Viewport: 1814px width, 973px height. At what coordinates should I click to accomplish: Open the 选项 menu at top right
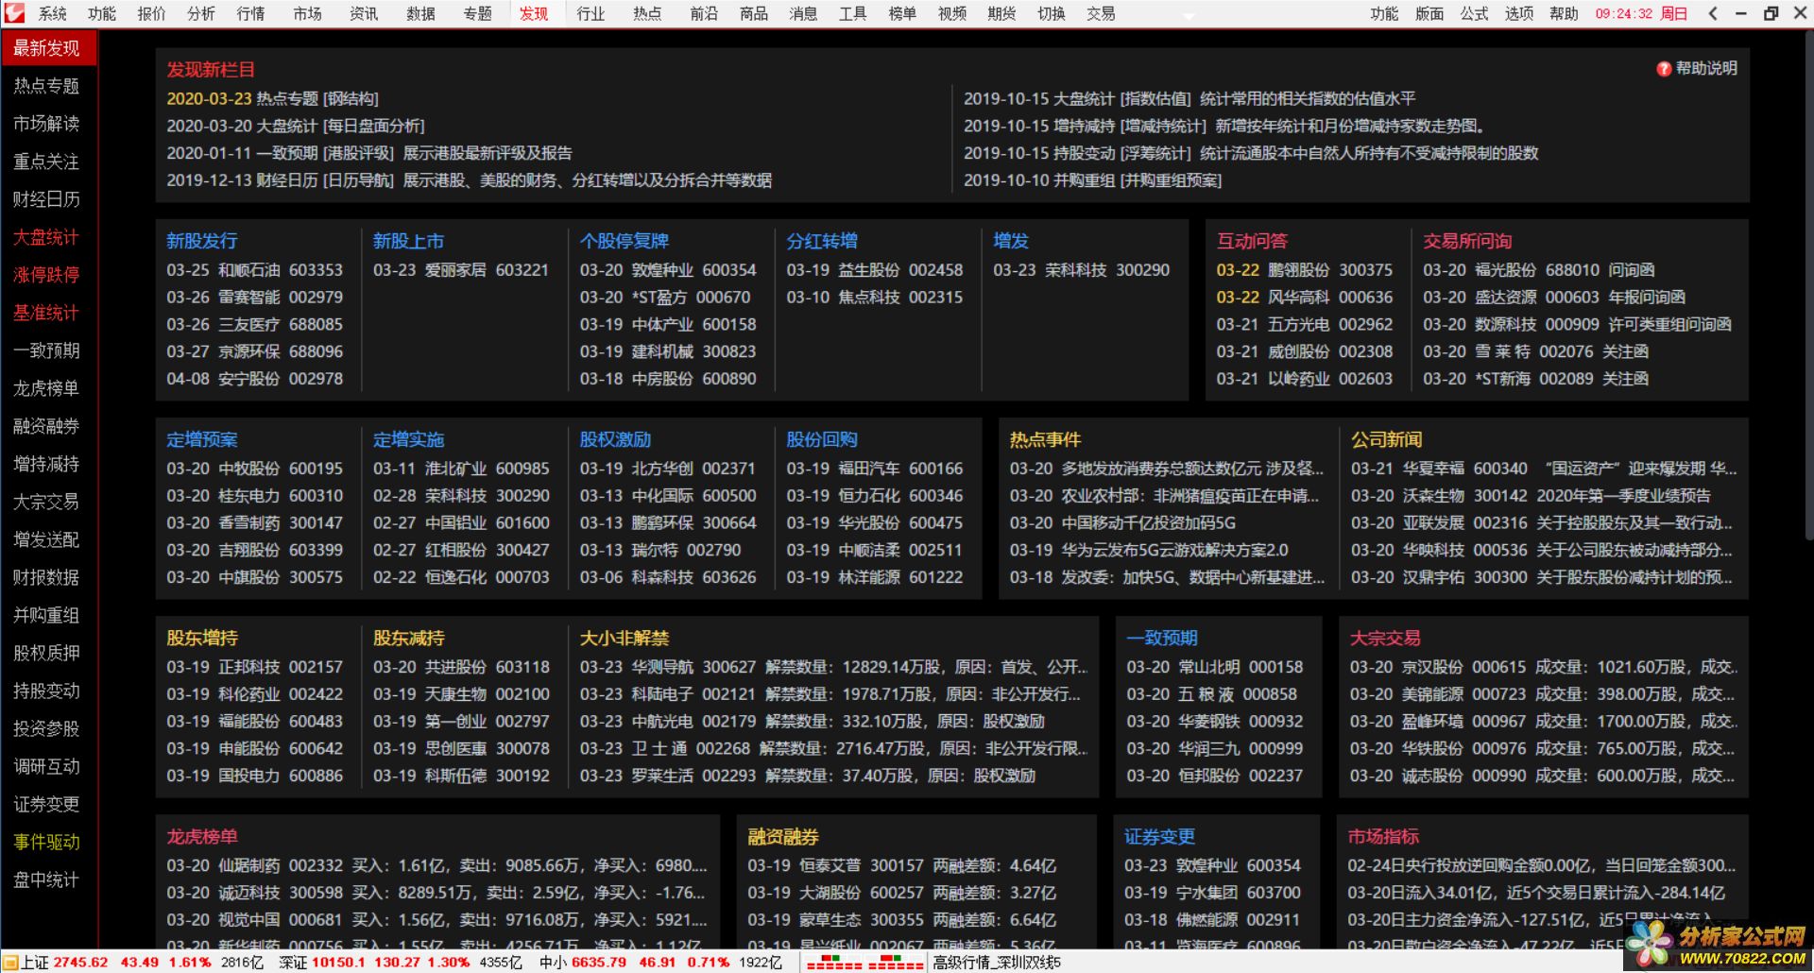click(x=1519, y=13)
